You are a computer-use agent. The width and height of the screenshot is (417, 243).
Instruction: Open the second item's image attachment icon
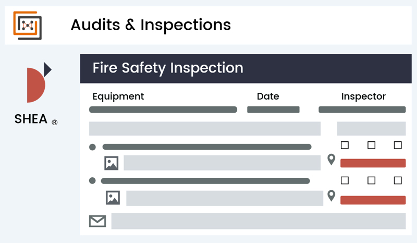[x=113, y=198]
